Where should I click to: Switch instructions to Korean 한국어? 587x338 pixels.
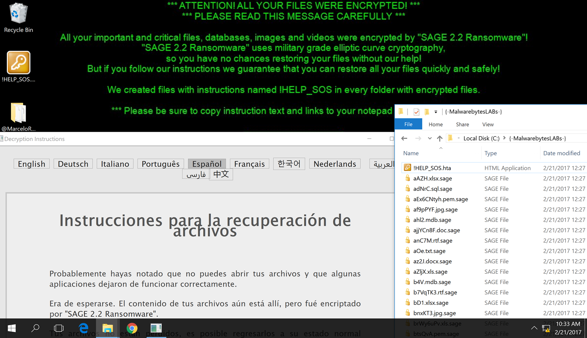click(289, 164)
